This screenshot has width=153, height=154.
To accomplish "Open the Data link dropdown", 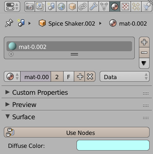I will [x=124, y=76].
